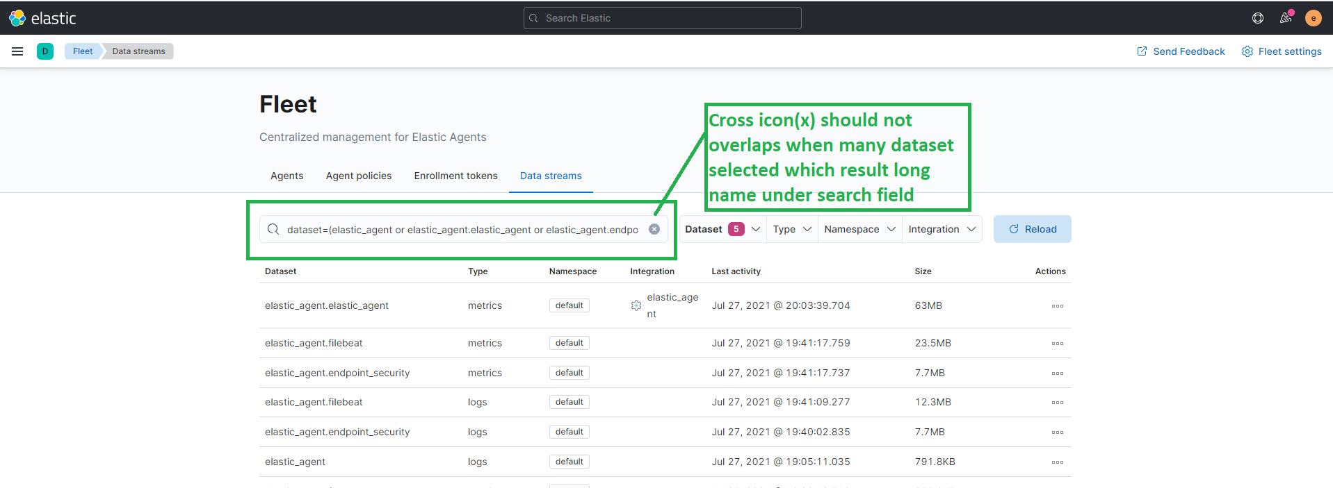Image resolution: width=1333 pixels, height=488 pixels.
Task: Click the Data streams breadcrumb
Action: coord(139,51)
